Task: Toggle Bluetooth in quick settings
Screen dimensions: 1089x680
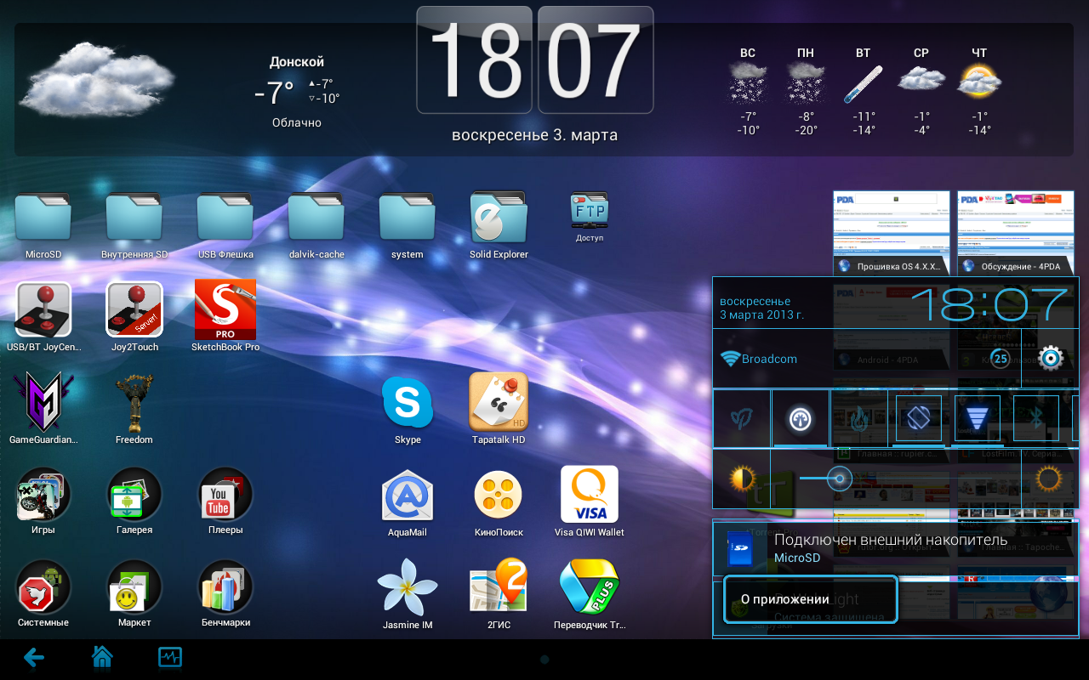Action: (1035, 418)
